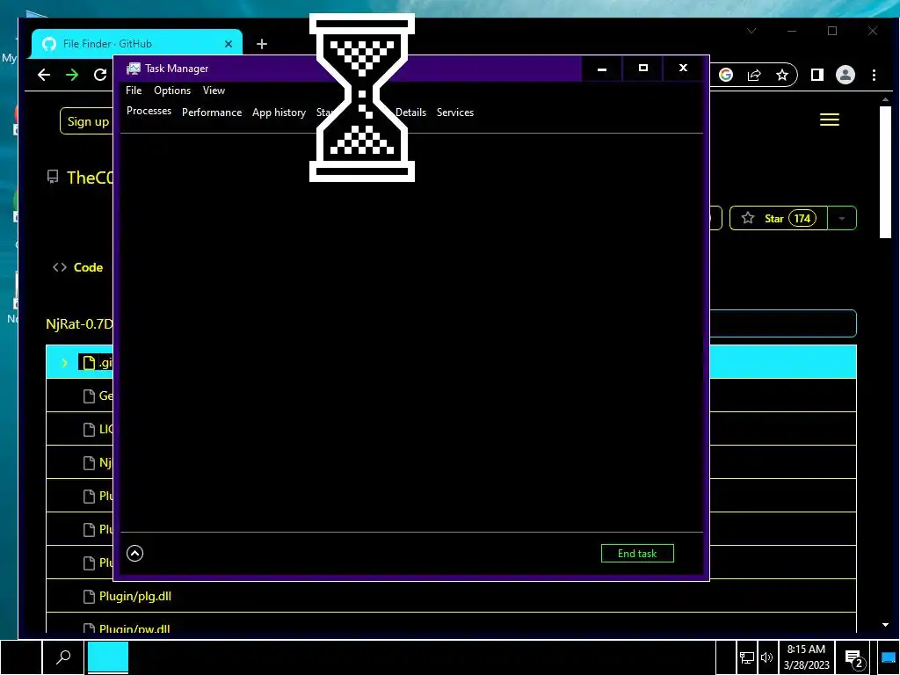Share this page from the address bar
The image size is (900, 675).
[x=754, y=75]
